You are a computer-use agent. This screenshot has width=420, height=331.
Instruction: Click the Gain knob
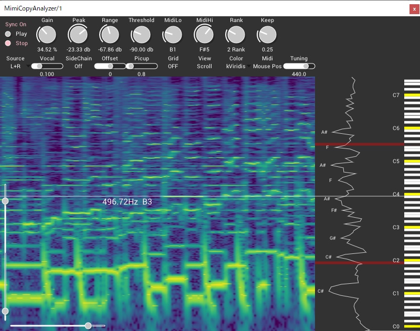(x=47, y=35)
